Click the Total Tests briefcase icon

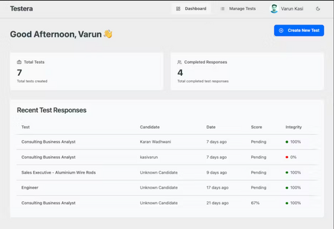click(x=19, y=62)
